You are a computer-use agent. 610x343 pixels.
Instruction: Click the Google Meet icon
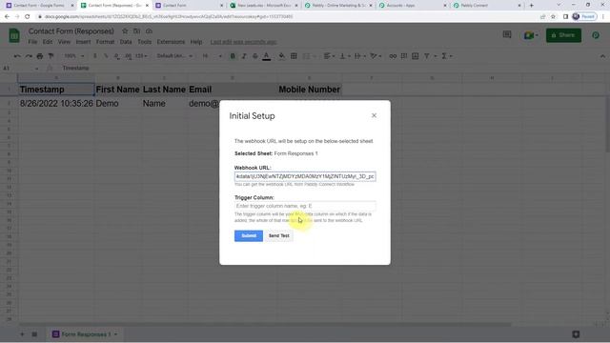[529, 35]
